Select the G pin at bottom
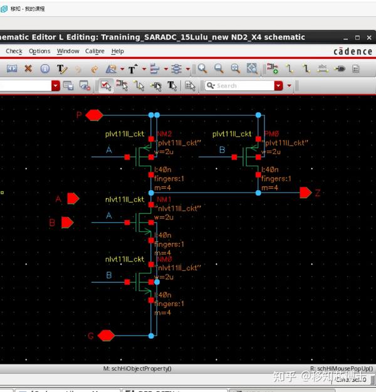Screen dimensions: 376x392 (106, 336)
